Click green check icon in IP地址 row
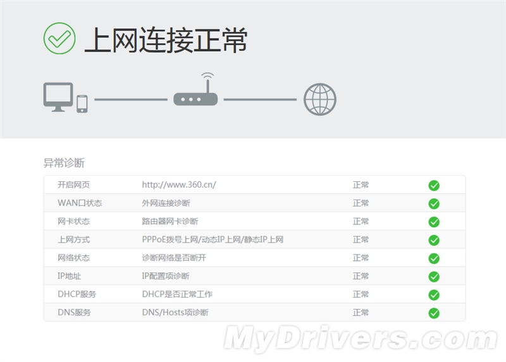Image resolution: width=506 pixels, height=362 pixels. coord(434,277)
